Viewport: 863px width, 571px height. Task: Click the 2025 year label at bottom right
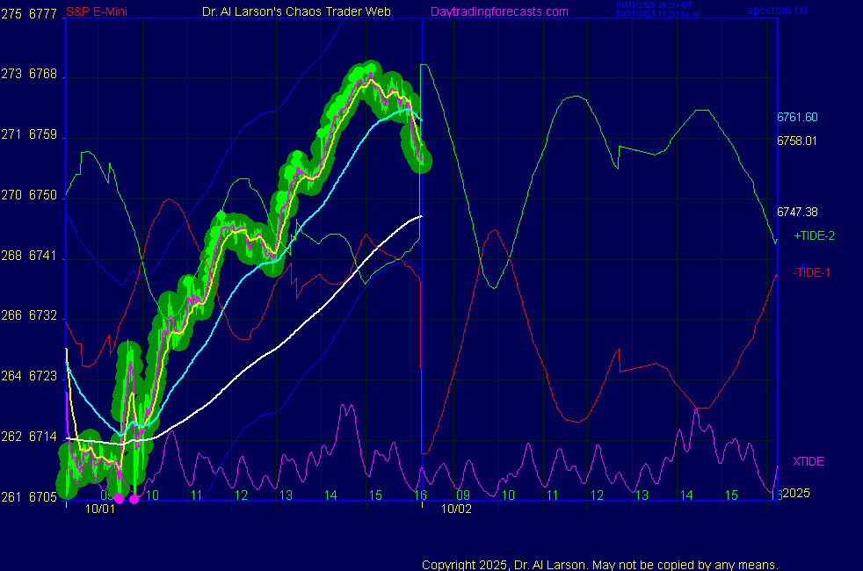click(794, 494)
